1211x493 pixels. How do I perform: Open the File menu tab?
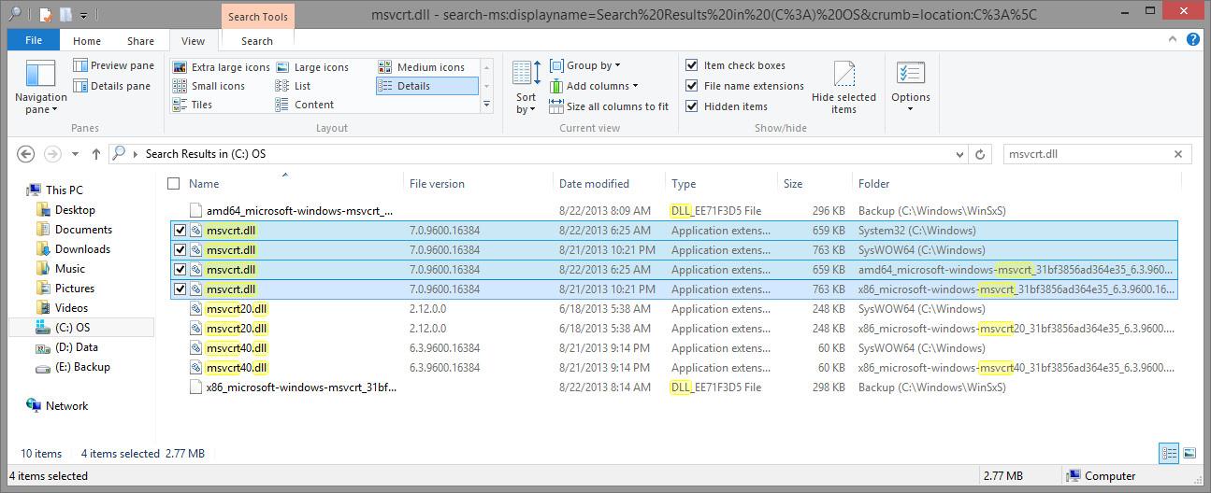(34, 41)
